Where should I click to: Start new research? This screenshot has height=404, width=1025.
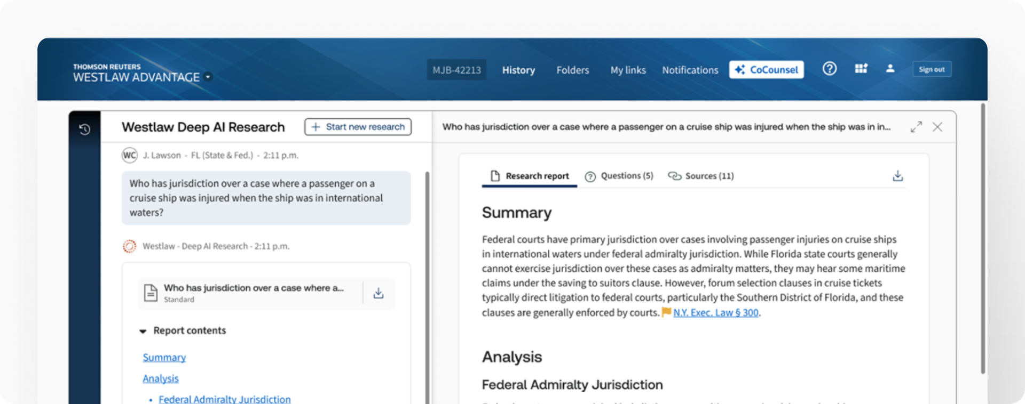click(358, 127)
